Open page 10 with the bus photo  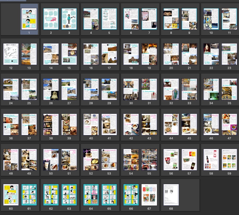[x=211, y=19]
